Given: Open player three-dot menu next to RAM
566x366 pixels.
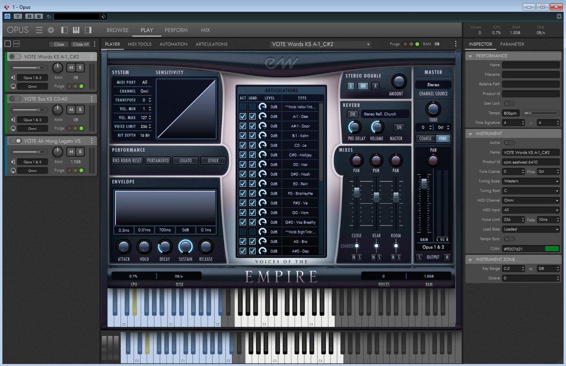Looking at the screenshot, I should pyautogui.click(x=456, y=44).
